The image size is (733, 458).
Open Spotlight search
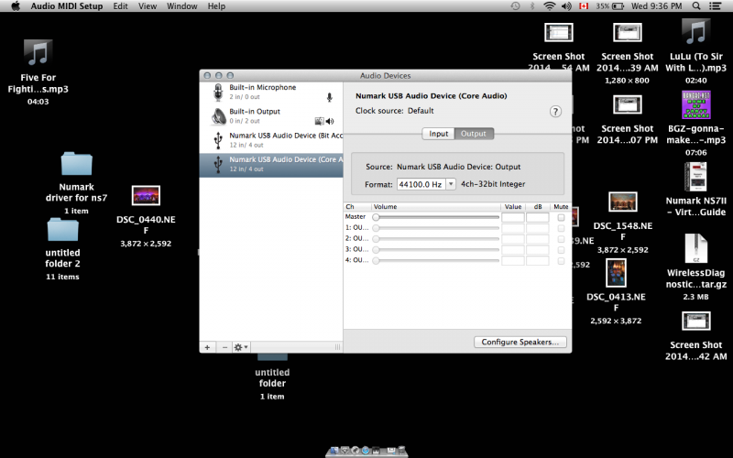pyautogui.click(x=696, y=6)
